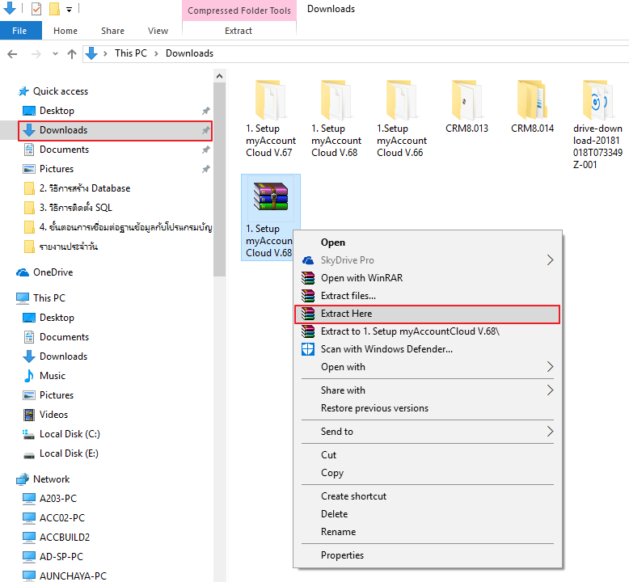Choose Extract to 1. Setup myAccountCloud V.68\
The image size is (629, 582).
pos(428,331)
